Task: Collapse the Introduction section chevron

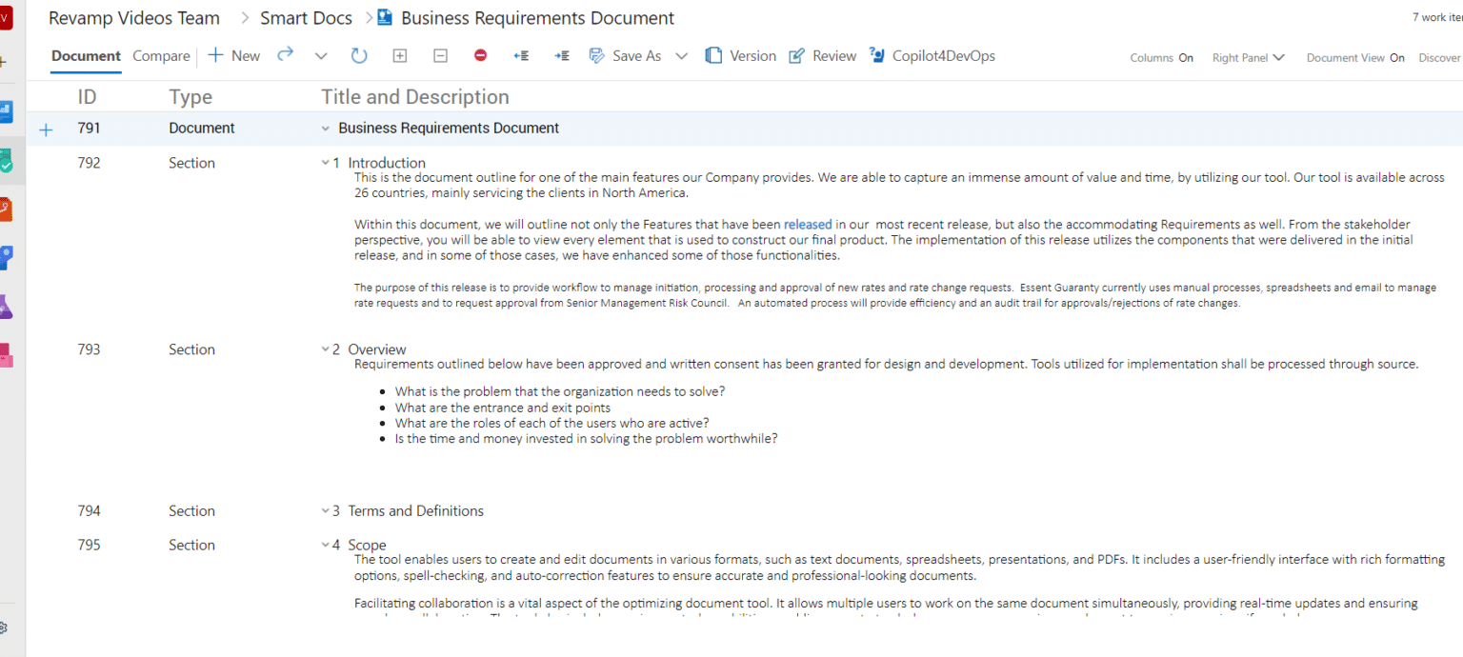Action: [325, 162]
